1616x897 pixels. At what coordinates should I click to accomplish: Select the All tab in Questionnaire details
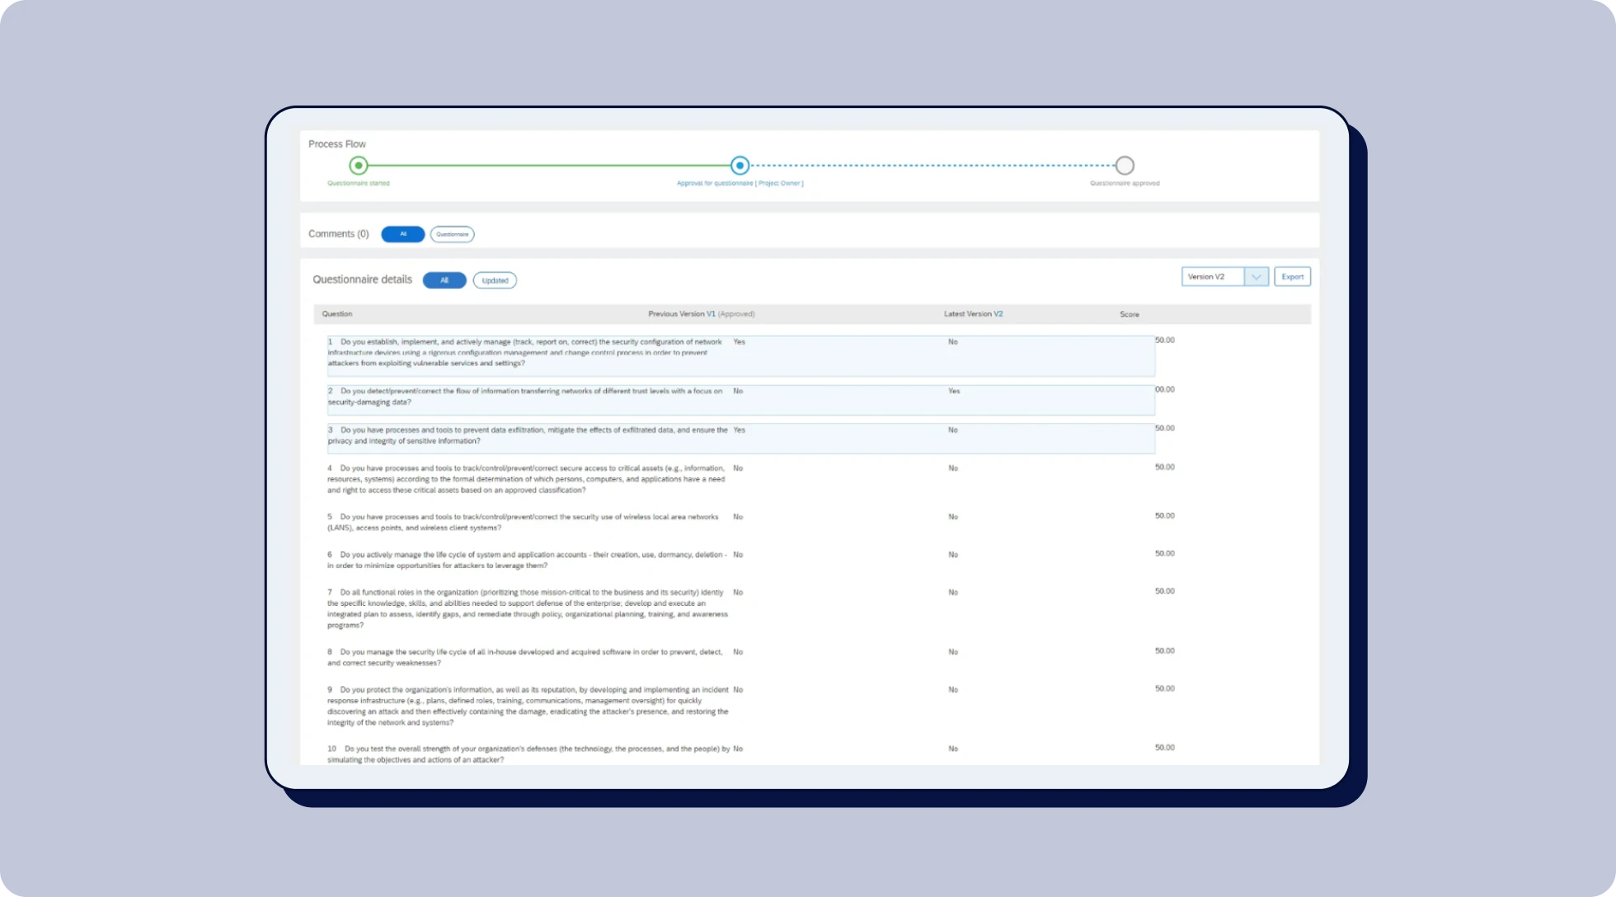[x=444, y=280]
